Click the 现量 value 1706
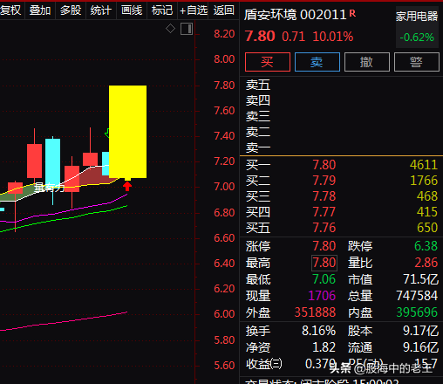 click(x=322, y=296)
